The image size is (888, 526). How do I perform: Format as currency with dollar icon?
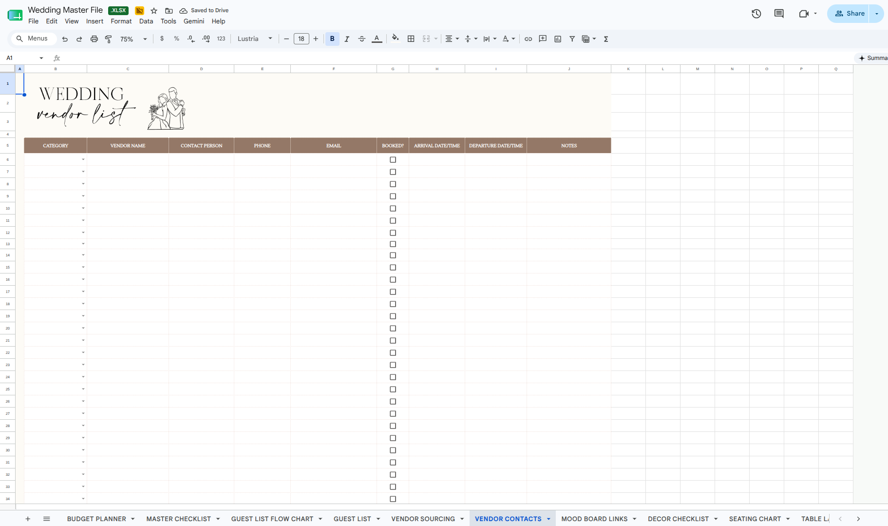pyautogui.click(x=162, y=39)
